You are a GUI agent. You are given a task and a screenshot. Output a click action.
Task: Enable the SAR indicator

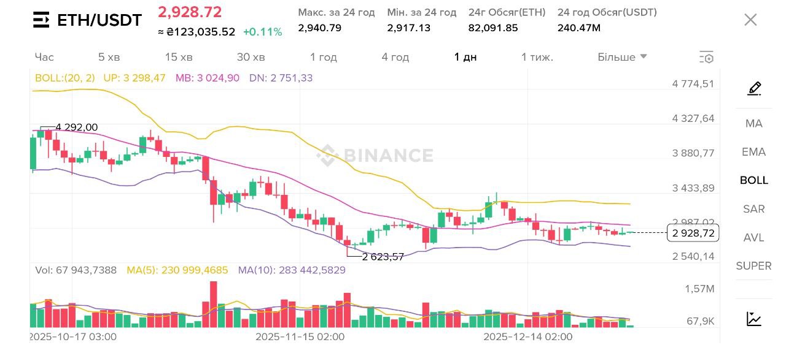(x=753, y=209)
